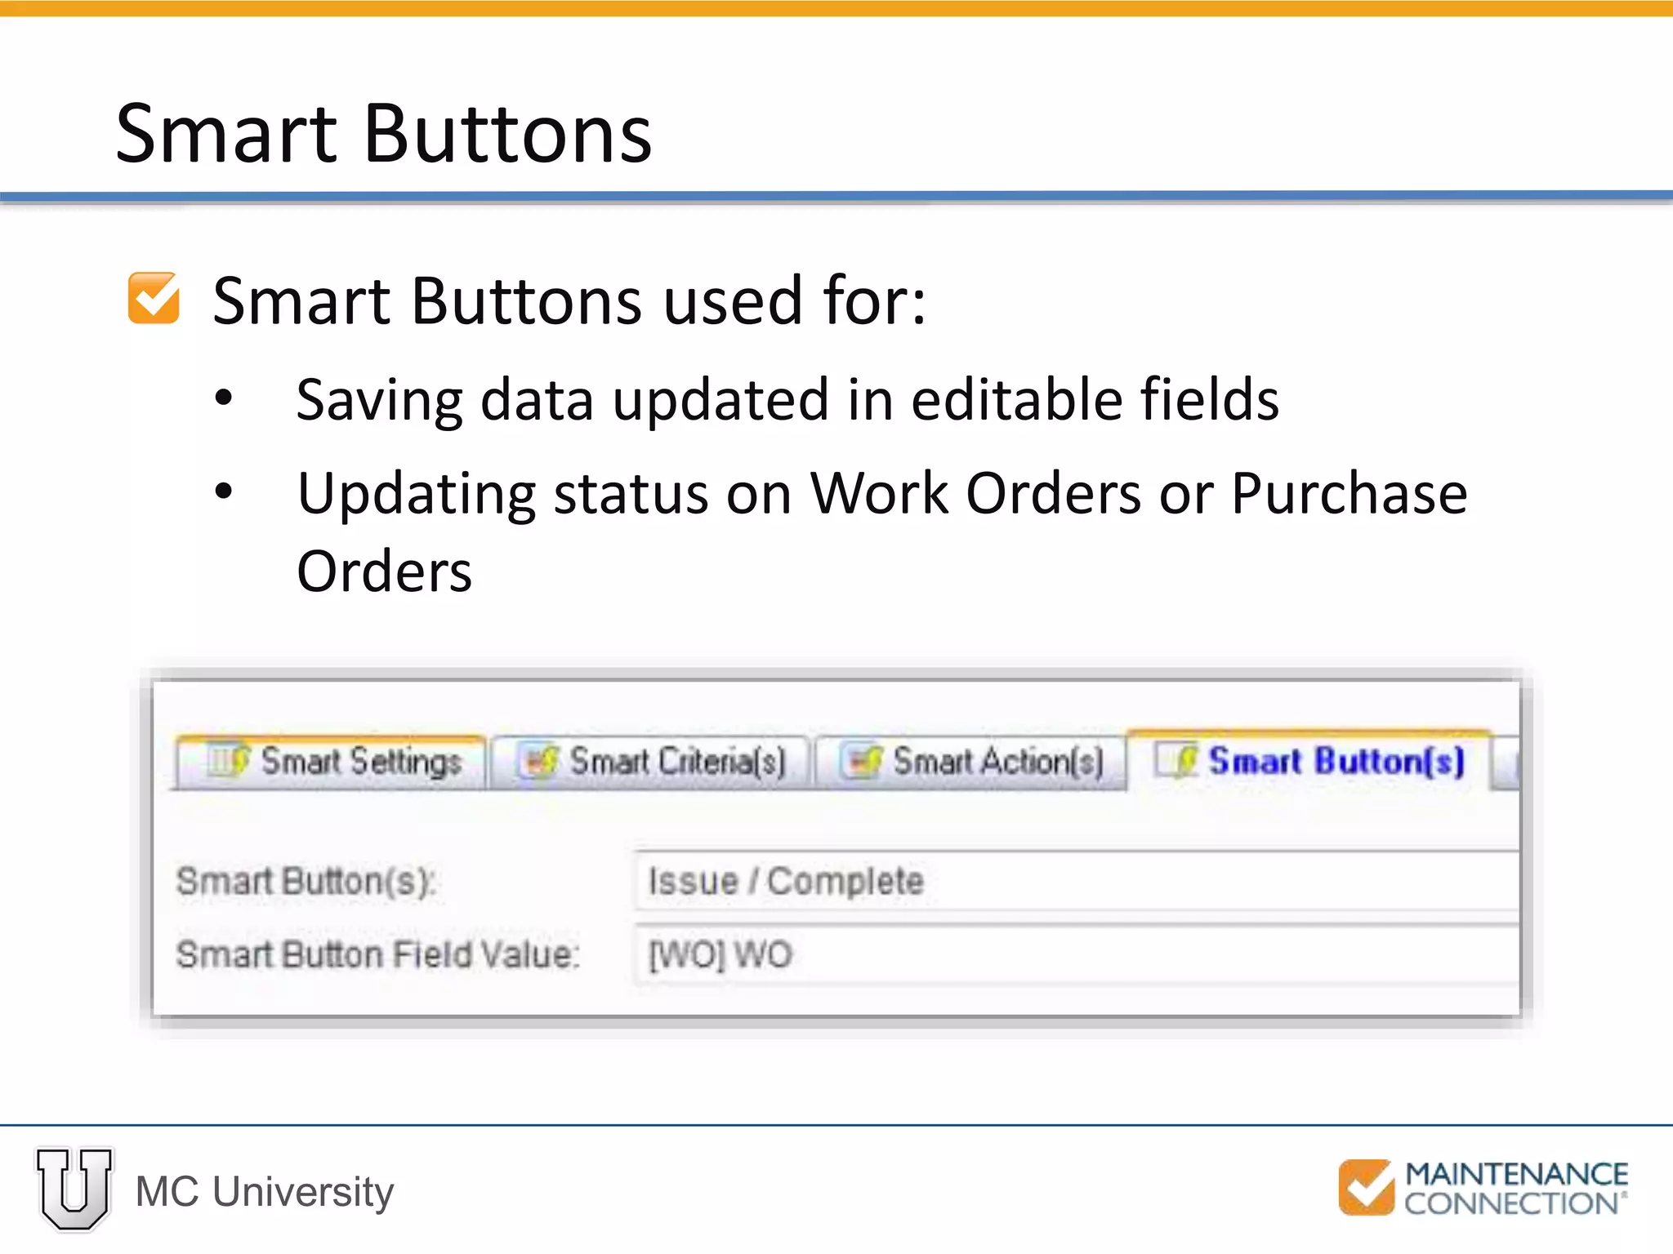Image resolution: width=1673 pixels, height=1254 pixels.
Task: Select the Smart Action(s) tab
Action: coord(971,763)
